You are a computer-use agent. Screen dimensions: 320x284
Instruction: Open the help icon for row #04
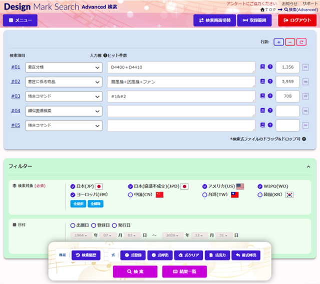click(270, 111)
